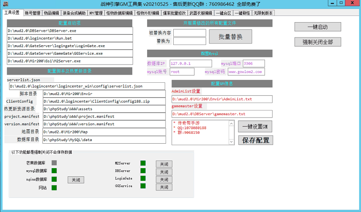Select the 爆率批量修改 tab

174,13
